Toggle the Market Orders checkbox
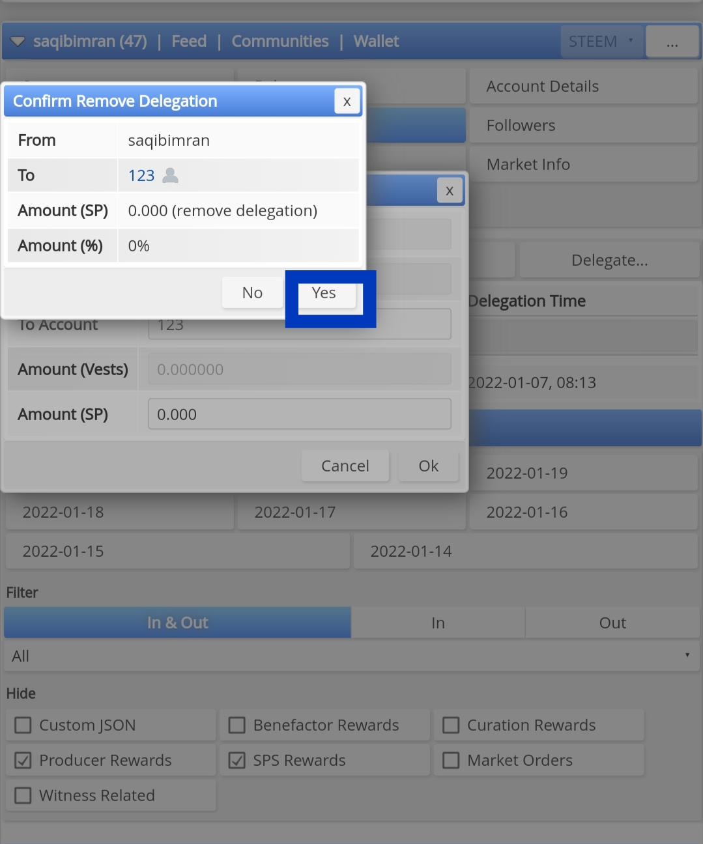 (451, 761)
